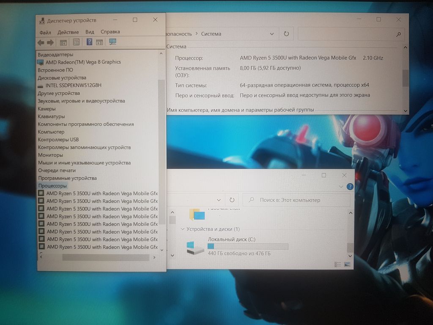This screenshot has width=433, height=325.
Task: Focus the Поиск в: Этот компьютер field
Action: pyautogui.click(x=296, y=200)
